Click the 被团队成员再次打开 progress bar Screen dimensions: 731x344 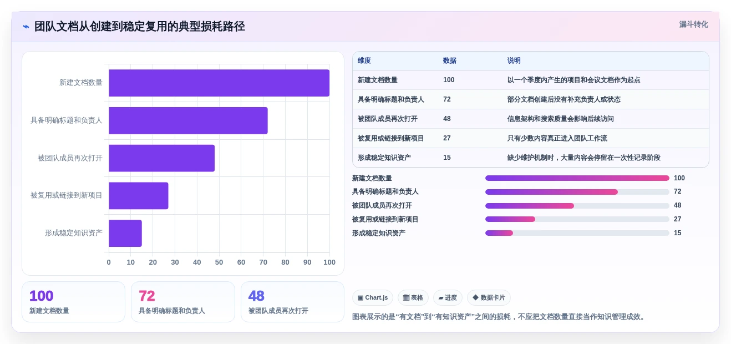click(x=577, y=206)
